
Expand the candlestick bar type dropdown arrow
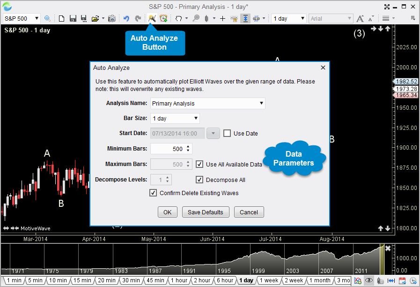tap(214, 18)
